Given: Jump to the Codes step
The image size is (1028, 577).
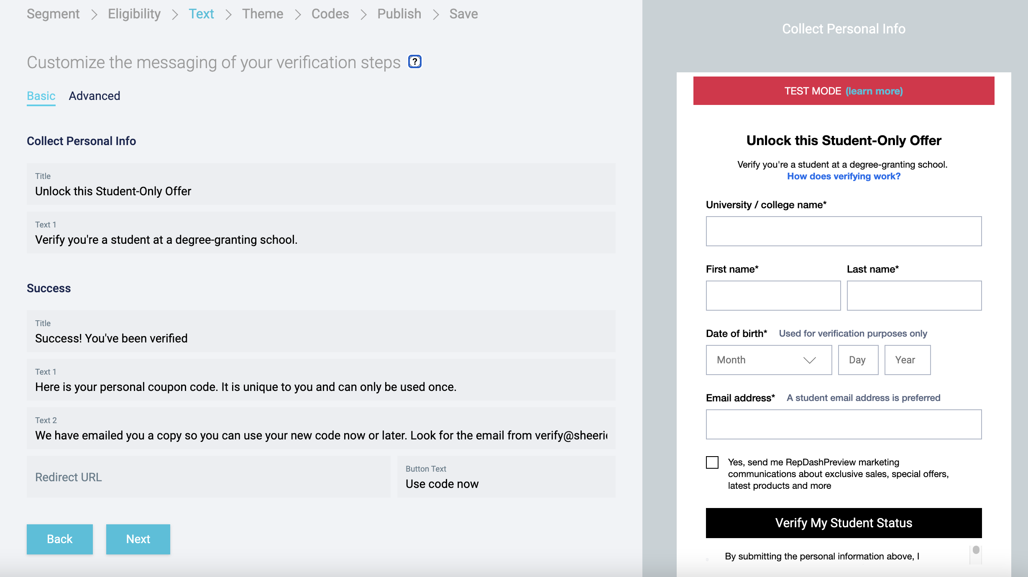Looking at the screenshot, I should (x=330, y=14).
